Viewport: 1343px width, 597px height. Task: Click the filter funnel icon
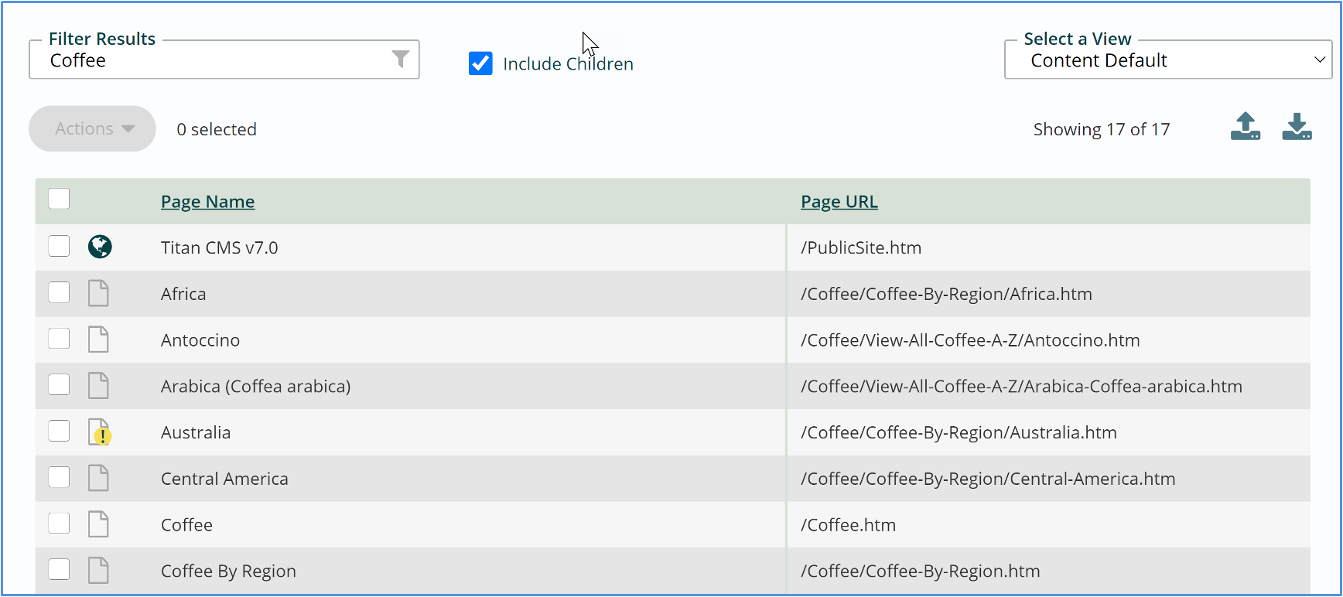(x=400, y=60)
